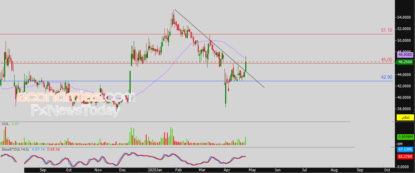Image resolution: width=415 pixels, height=173 pixels.
Task: Click the K:67.14 stochastic reading
Action: pos(39,150)
